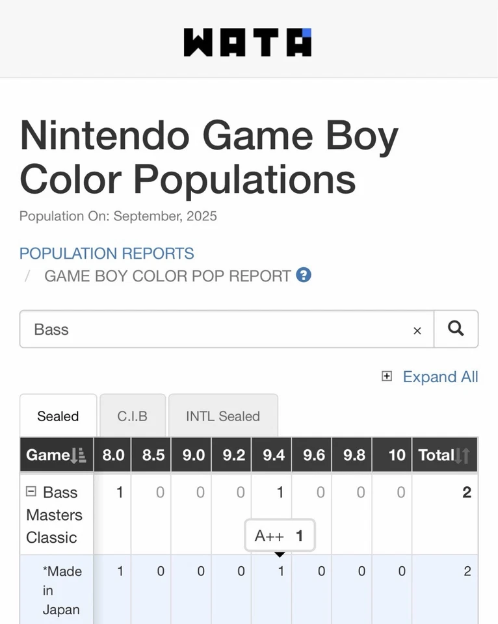
Task: Click the magnifying glass search button
Action: [456, 329]
